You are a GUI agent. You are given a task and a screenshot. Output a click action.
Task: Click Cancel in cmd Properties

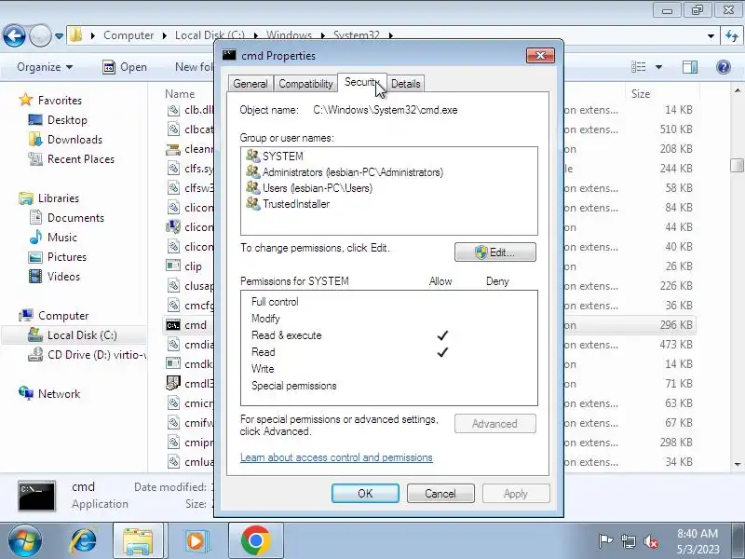[x=440, y=494]
